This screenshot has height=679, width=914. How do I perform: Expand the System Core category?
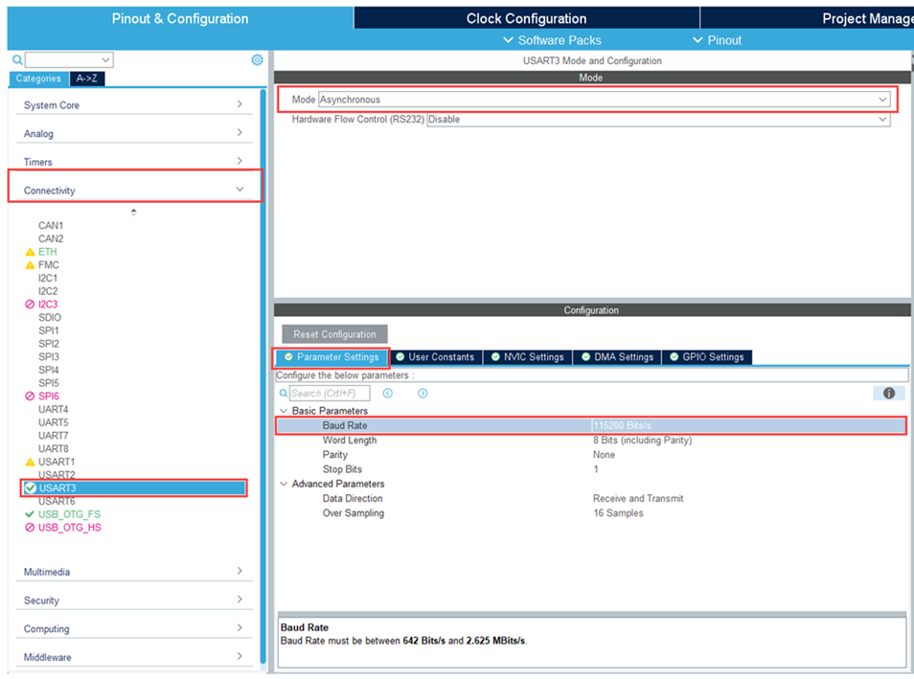tap(240, 104)
